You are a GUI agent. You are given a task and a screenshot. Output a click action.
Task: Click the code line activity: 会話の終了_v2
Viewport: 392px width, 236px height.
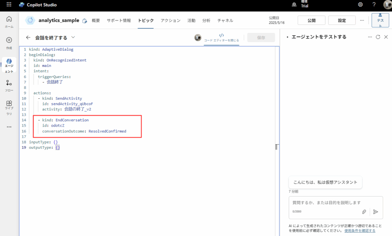coord(67,109)
